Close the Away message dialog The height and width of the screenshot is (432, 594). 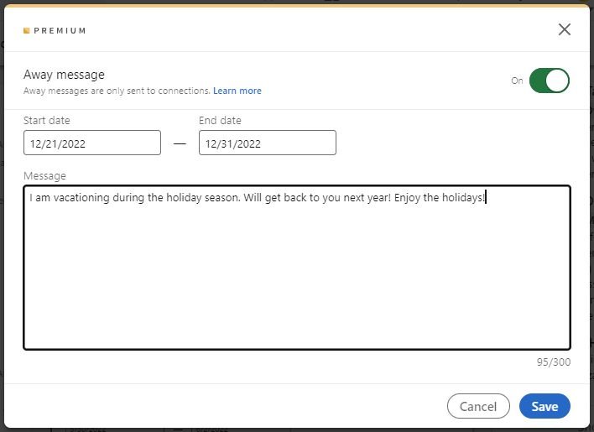[564, 29]
